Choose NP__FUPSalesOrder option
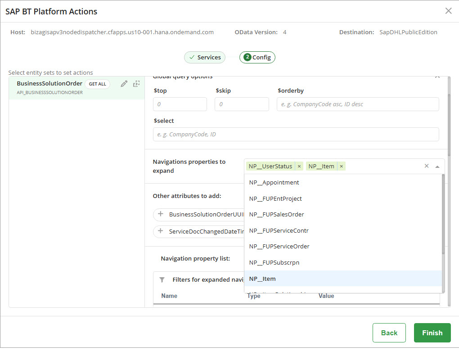This screenshot has width=459, height=351. pos(343,214)
